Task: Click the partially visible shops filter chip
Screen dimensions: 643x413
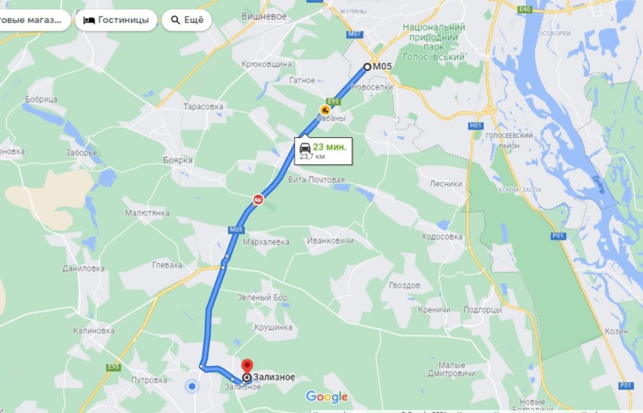Action: pyautogui.click(x=34, y=20)
